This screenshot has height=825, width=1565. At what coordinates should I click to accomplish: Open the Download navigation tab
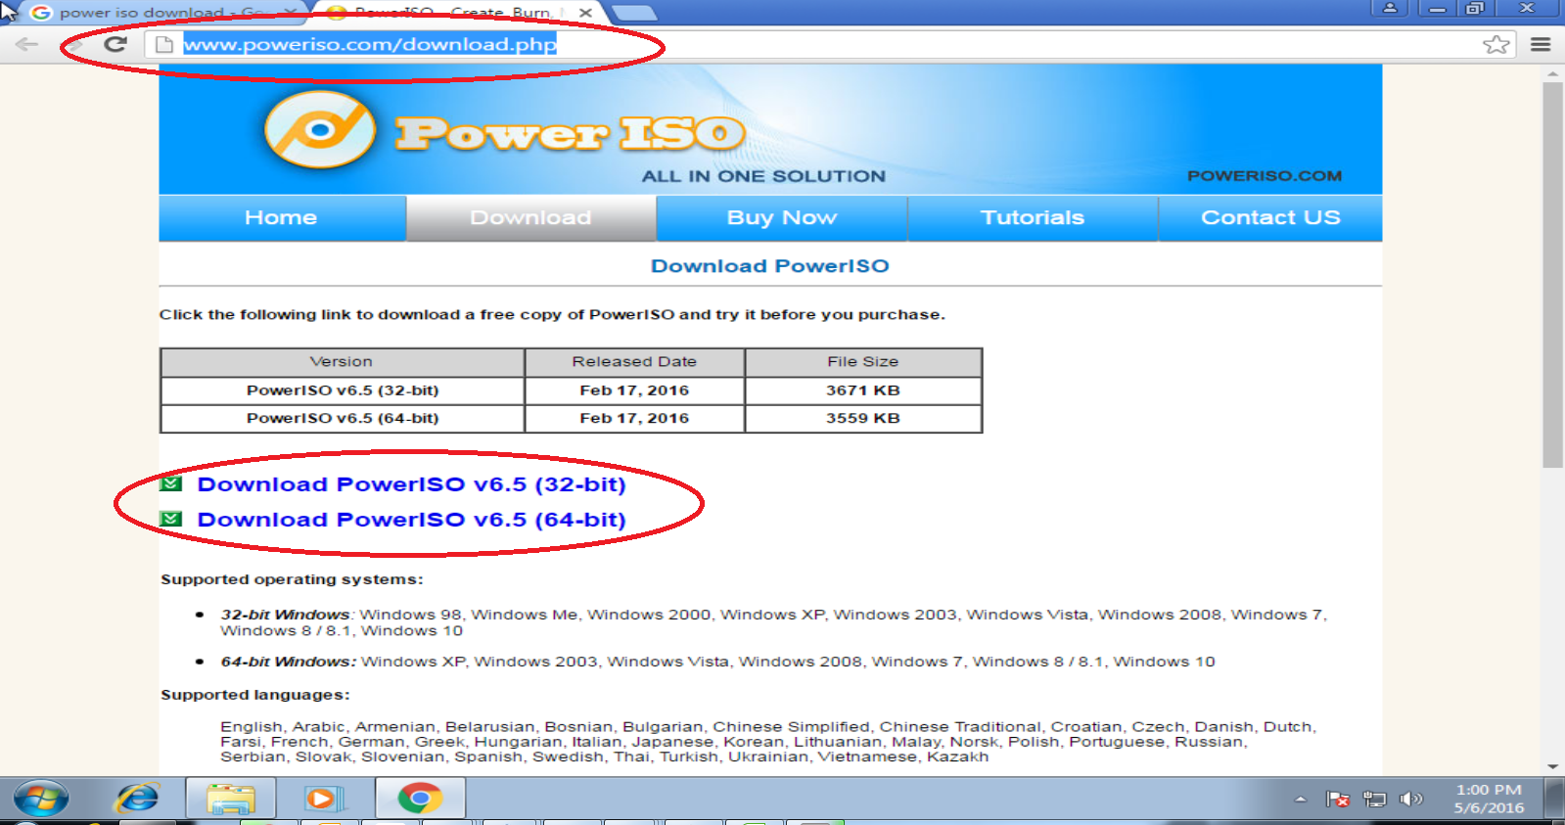[x=530, y=217]
